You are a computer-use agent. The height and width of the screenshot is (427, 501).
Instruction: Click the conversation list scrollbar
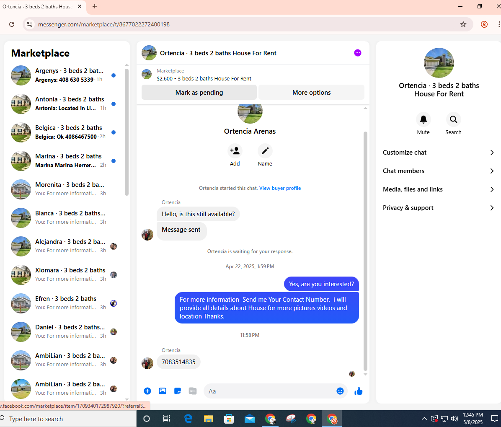pos(127,132)
